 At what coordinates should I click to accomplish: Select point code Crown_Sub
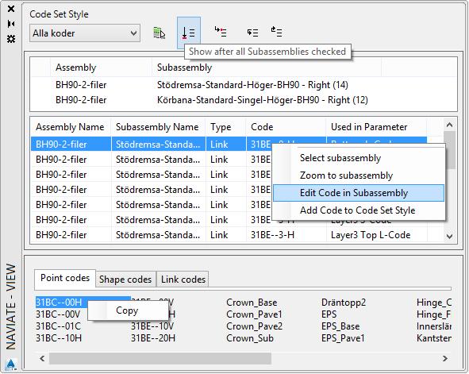[x=250, y=338]
